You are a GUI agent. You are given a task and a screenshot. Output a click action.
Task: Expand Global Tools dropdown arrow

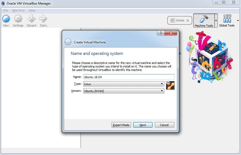pos(238,21)
